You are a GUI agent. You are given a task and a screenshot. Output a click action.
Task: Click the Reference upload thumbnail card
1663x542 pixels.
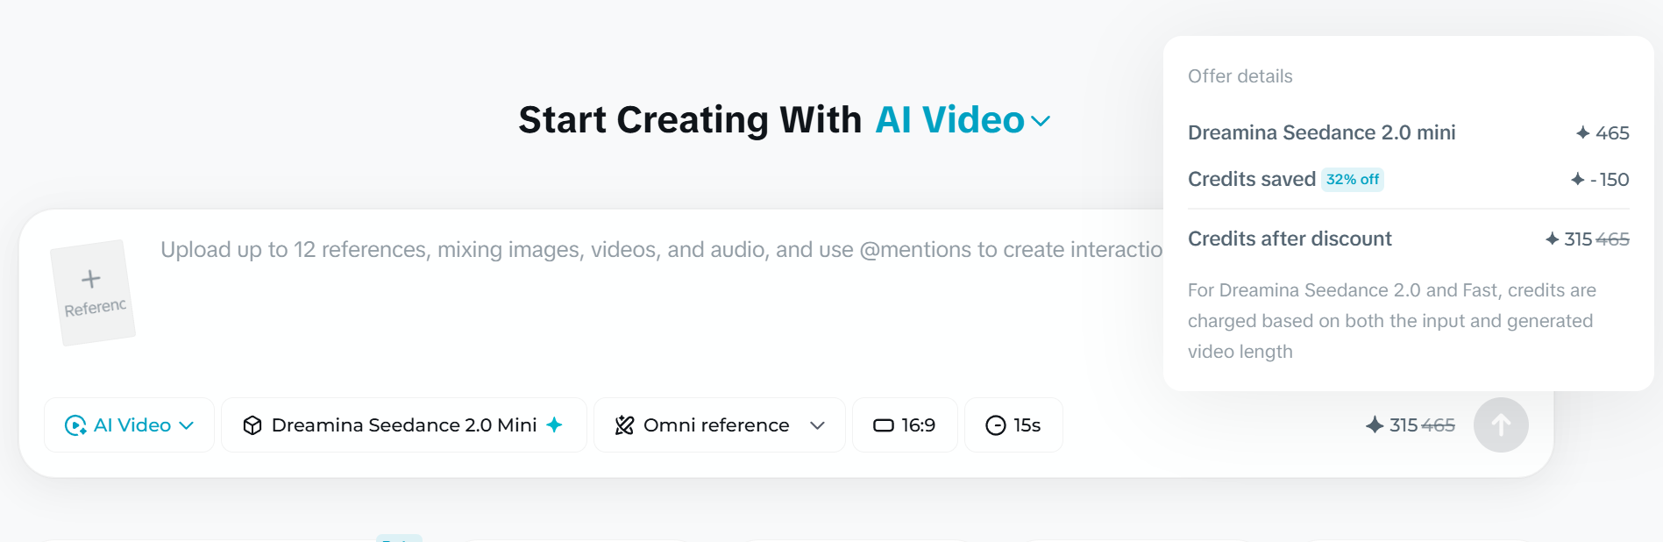click(93, 293)
